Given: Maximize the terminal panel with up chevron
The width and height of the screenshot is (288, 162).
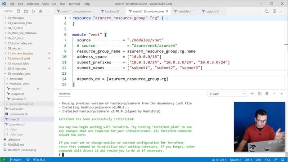Looking at the screenshot, I should tap(274, 94).
